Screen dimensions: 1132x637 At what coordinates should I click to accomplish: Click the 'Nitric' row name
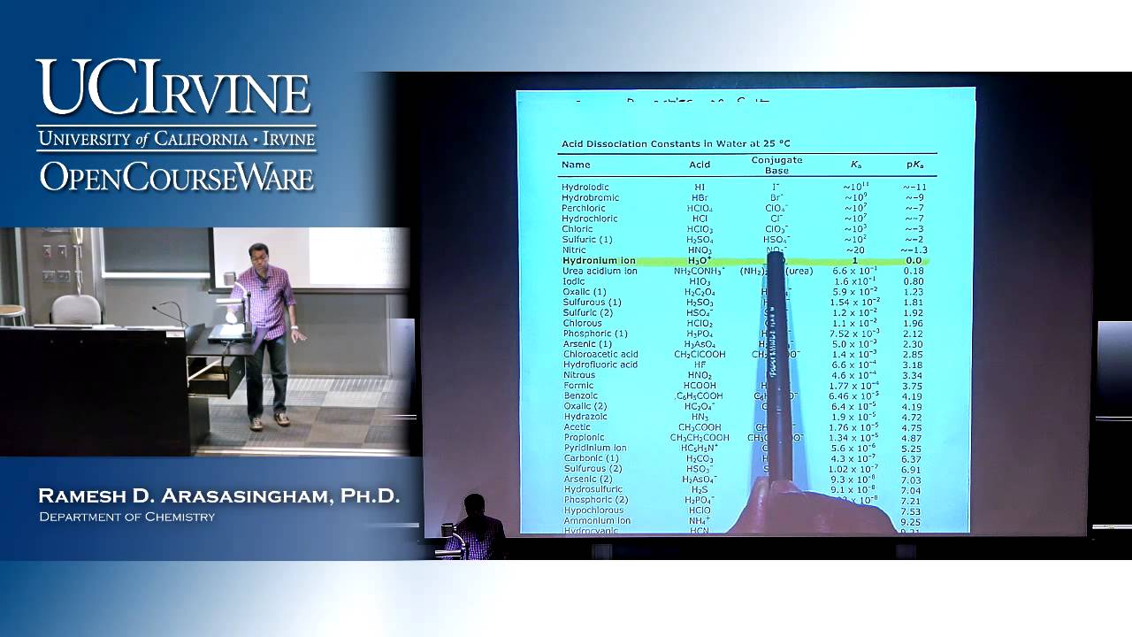tap(574, 250)
